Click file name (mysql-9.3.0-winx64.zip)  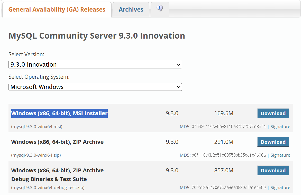coord(36,155)
